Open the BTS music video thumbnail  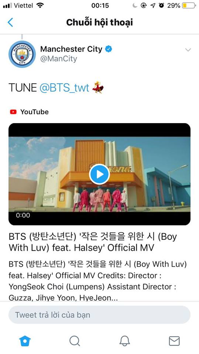100,174
